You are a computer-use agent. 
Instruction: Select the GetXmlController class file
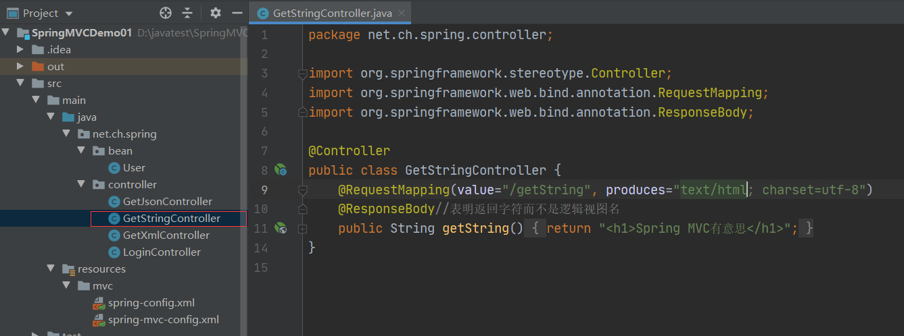coord(124,235)
